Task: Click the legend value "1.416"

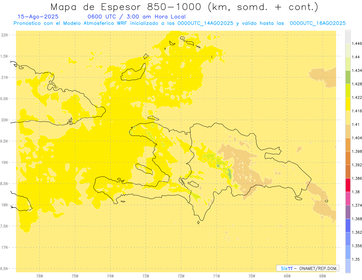Action: pyautogui.click(x=357, y=111)
